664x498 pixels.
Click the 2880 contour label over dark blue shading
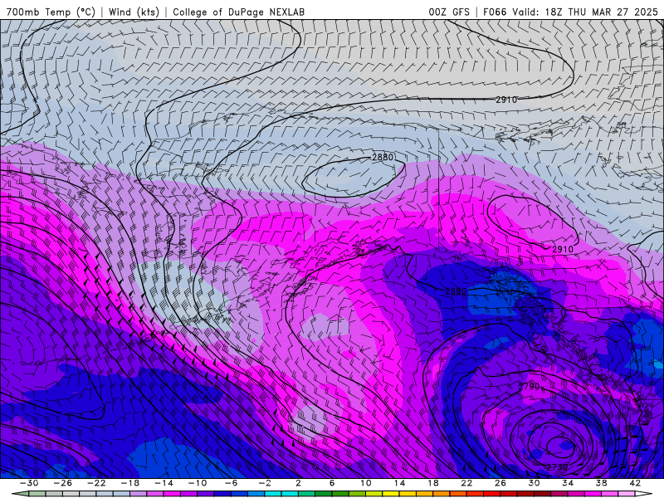tap(456, 291)
